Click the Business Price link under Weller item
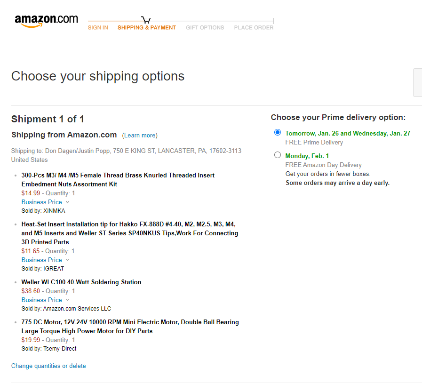422x384 pixels. pyautogui.click(x=41, y=300)
